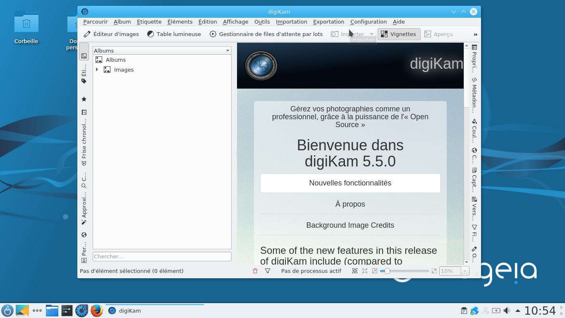
Task: Open the Importation menu
Action: point(292,22)
